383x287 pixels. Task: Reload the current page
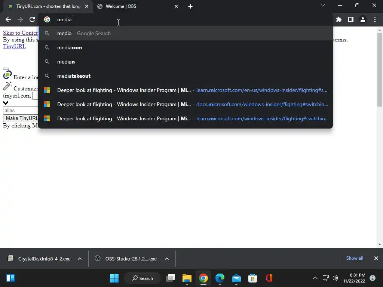(x=32, y=19)
